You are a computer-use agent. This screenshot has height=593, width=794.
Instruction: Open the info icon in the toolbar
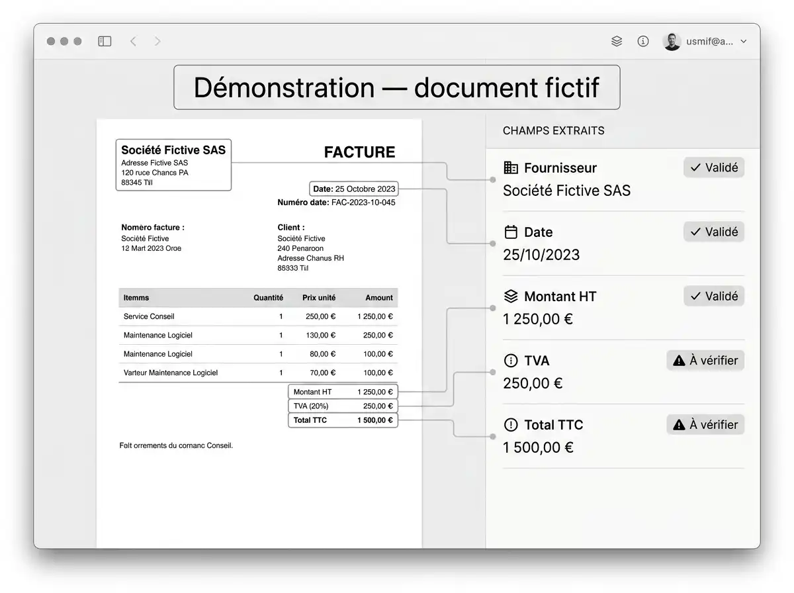coord(643,41)
